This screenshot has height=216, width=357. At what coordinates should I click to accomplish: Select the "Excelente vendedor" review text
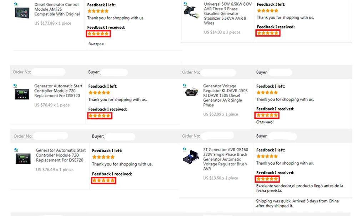click(x=300, y=188)
